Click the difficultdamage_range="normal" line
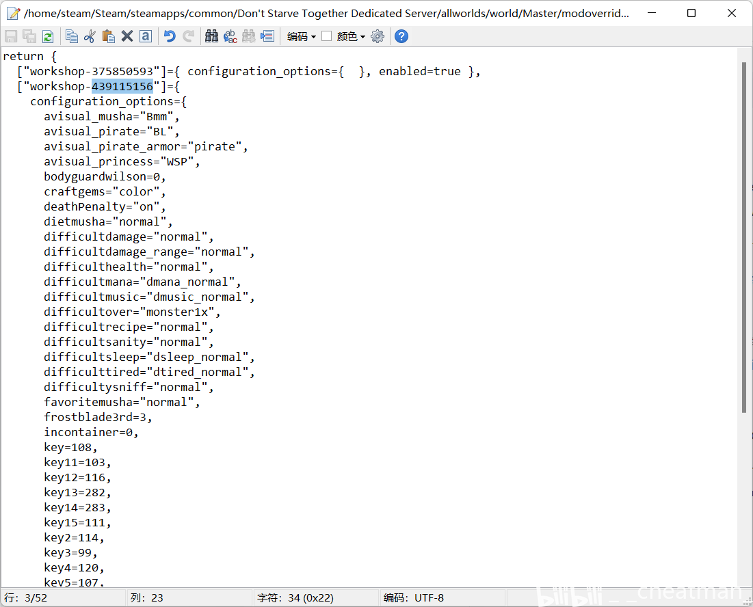 pos(149,252)
